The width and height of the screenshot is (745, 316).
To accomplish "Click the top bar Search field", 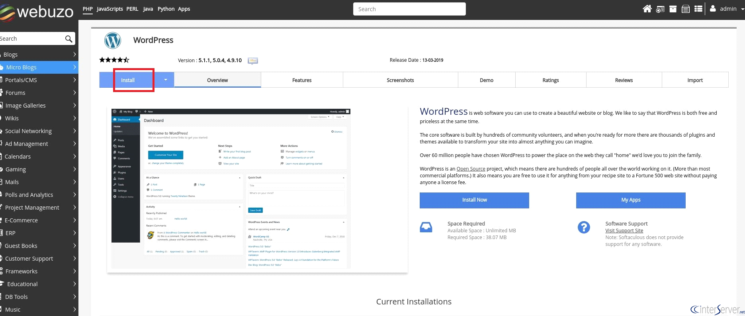I will [409, 9].
